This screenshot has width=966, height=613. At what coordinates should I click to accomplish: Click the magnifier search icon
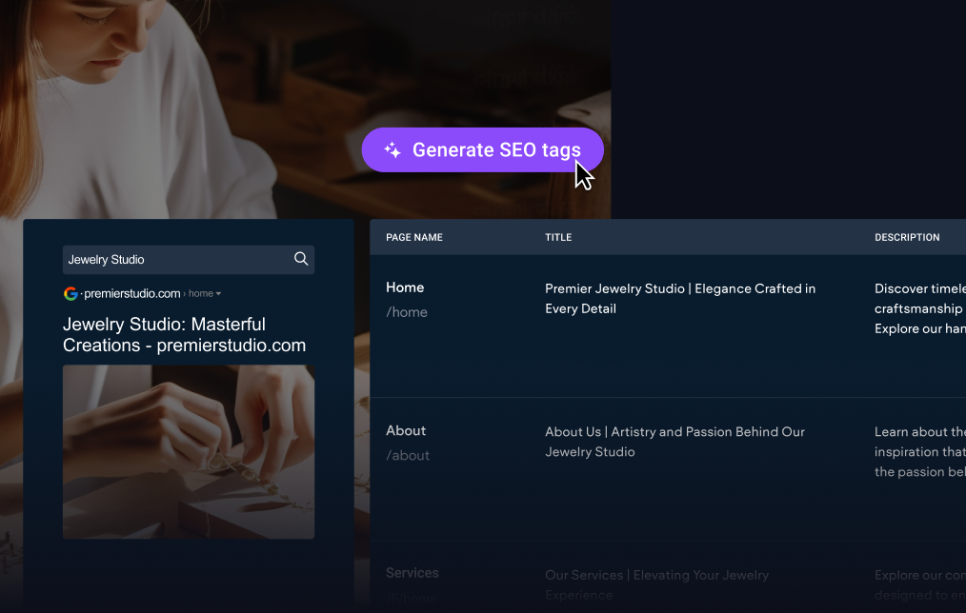tap(301, 259)
